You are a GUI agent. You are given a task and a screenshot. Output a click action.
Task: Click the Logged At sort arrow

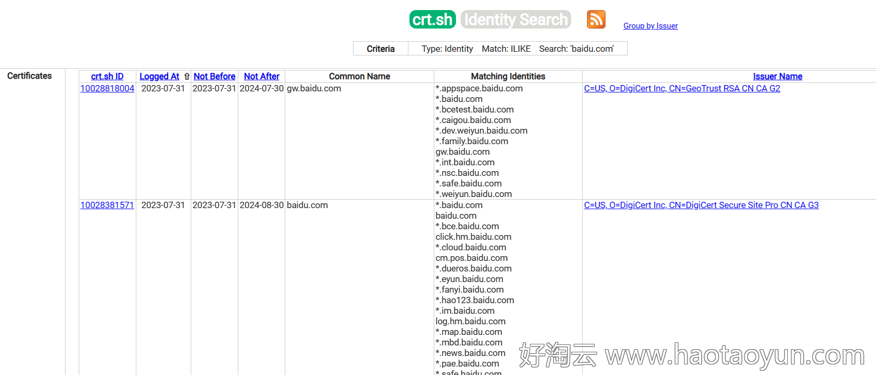pos(187,77)
